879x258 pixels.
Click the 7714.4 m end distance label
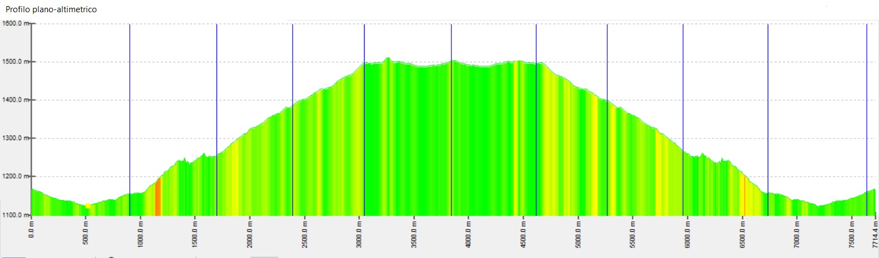[x=875, y=233]
